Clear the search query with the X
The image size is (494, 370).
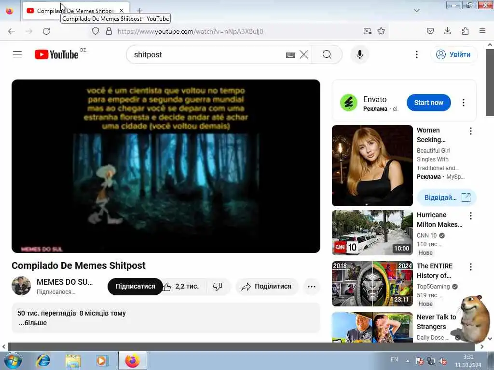[x=304, y=54]
